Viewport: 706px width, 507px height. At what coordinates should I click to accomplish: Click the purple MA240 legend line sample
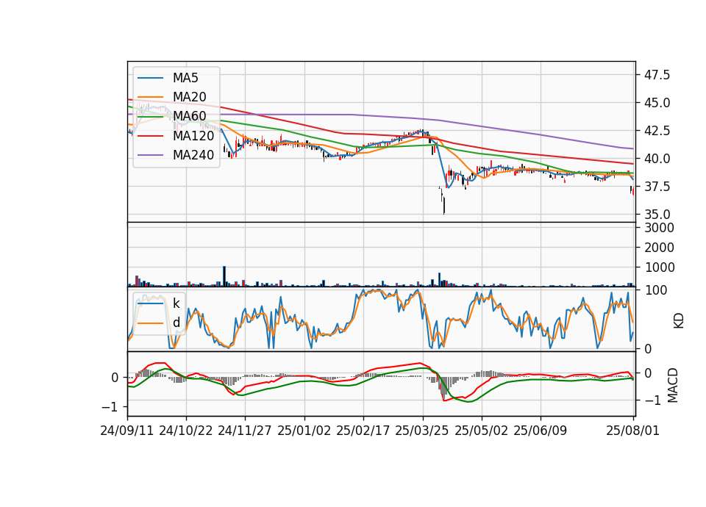tap(150, 155)
